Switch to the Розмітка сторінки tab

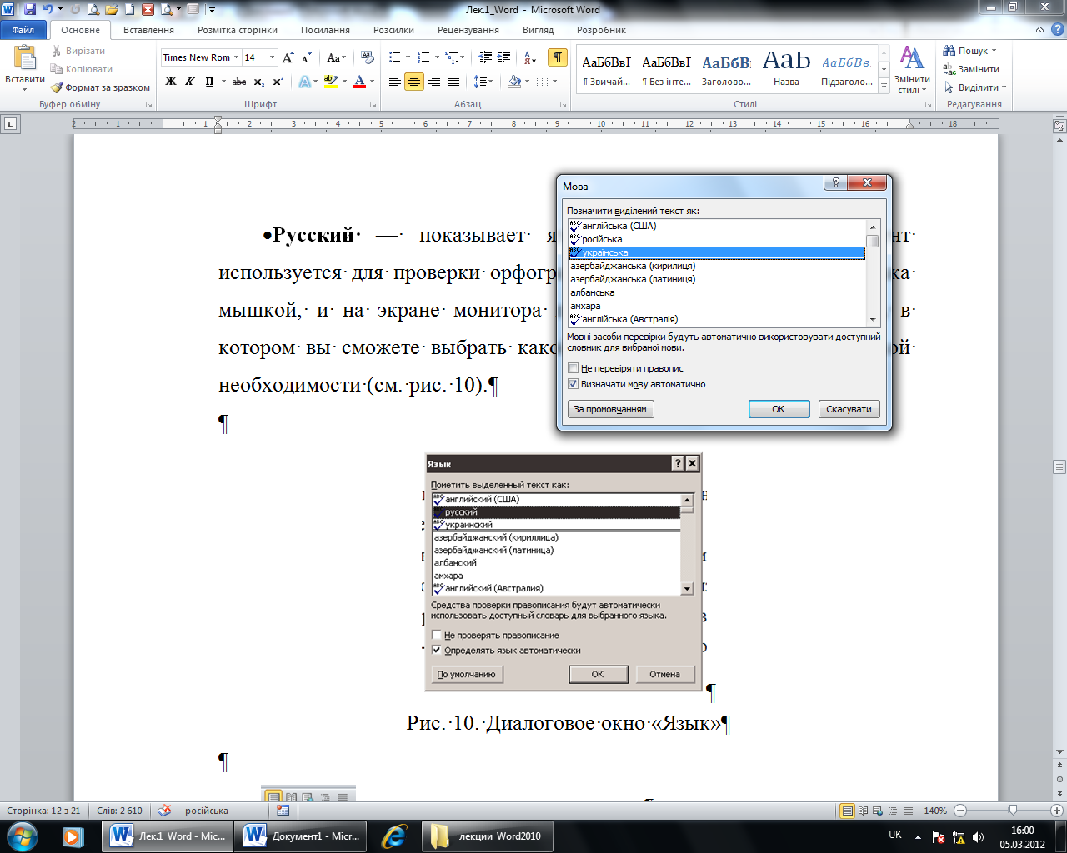(238, 30)
